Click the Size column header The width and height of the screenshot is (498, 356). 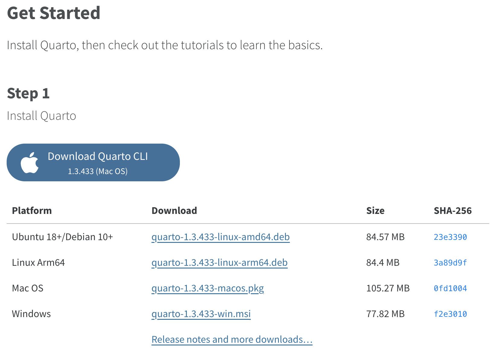[x=375, y=211]
